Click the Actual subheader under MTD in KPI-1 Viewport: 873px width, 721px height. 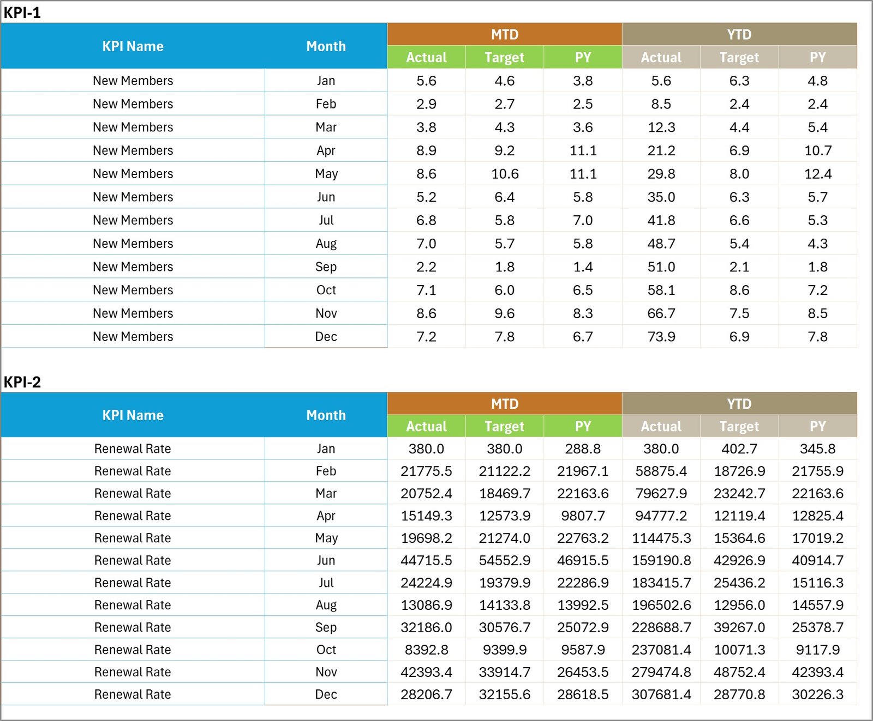[x=426, y=57]
